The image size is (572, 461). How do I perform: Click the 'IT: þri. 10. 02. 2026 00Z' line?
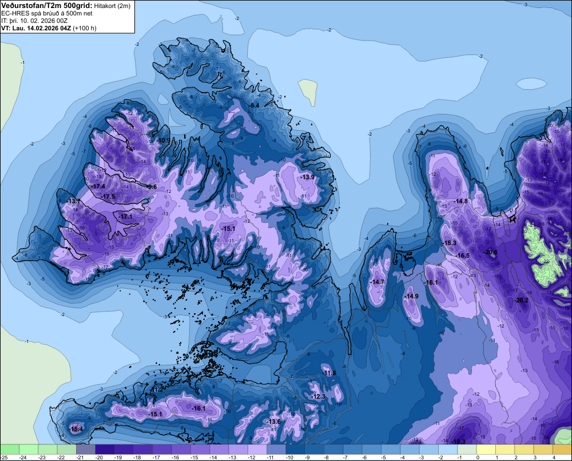click(34, 21)
